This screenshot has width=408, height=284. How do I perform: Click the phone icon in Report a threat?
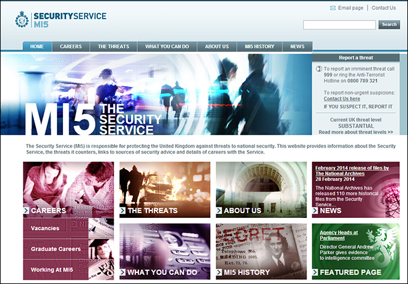tap(319, 69)
